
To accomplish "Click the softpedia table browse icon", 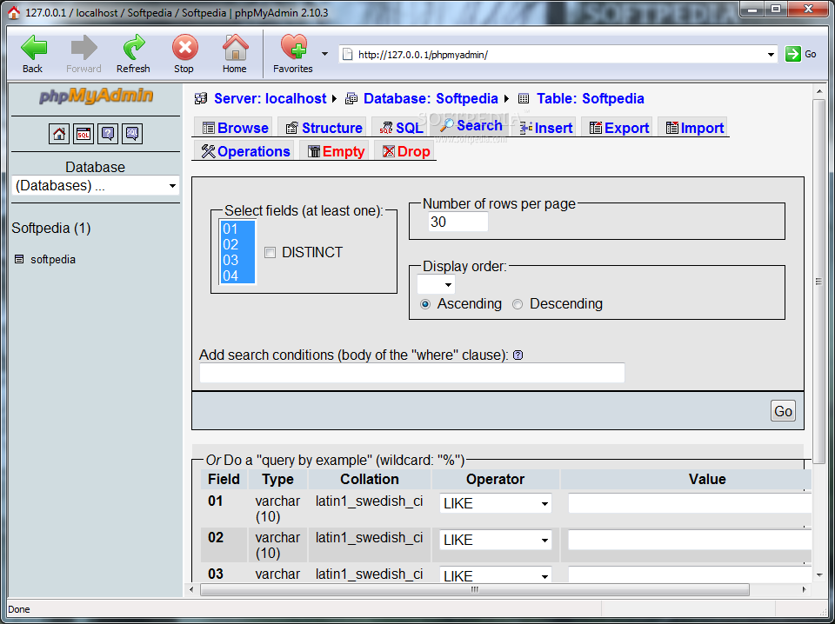I will click(x=19, y=259).
